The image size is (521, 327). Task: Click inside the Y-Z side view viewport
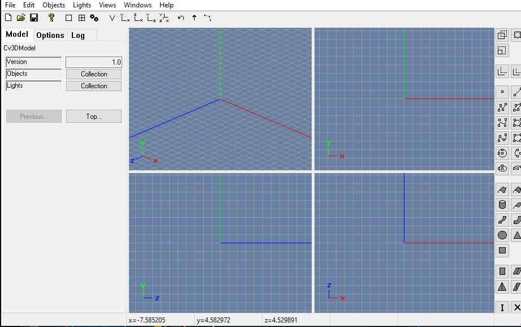220,243
